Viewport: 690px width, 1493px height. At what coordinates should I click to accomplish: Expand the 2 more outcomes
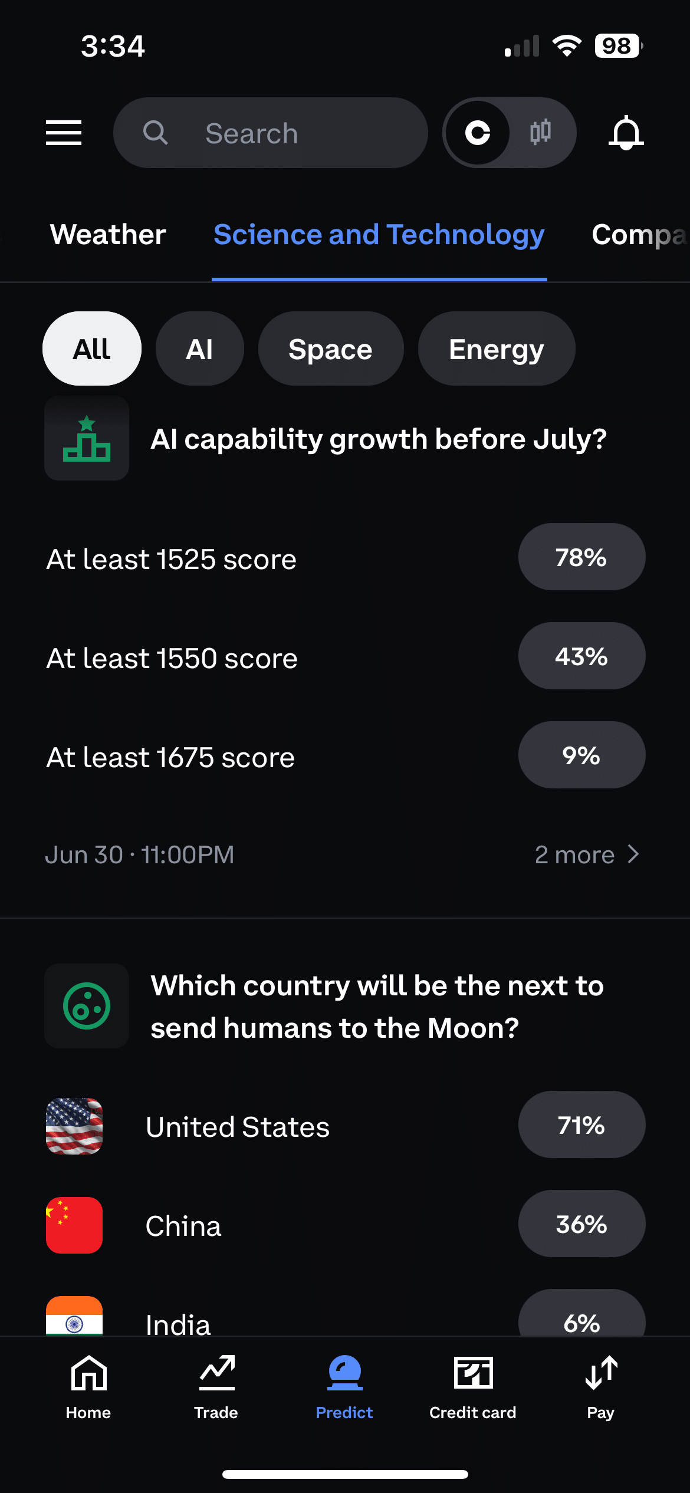586,854
